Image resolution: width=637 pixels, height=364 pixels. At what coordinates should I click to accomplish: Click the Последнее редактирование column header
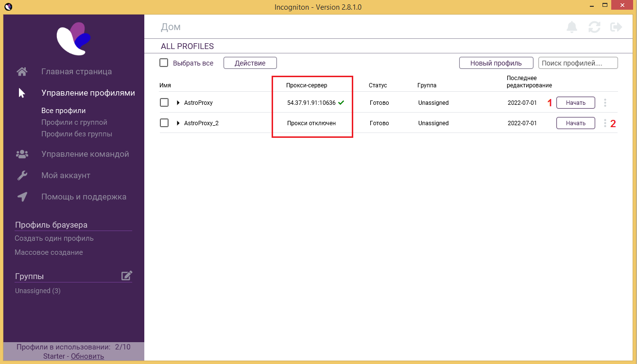click(530, 82)
